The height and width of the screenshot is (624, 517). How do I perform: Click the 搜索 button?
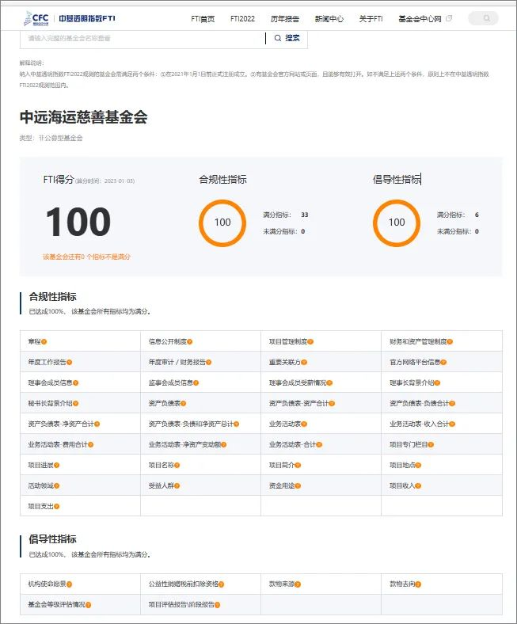[287, 38]
